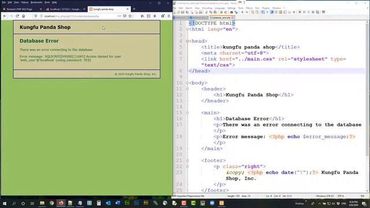Click the Copy icon in Notepad++ toolbar
Viewport: 370px width, 208px height.
[x=210, y=12]
